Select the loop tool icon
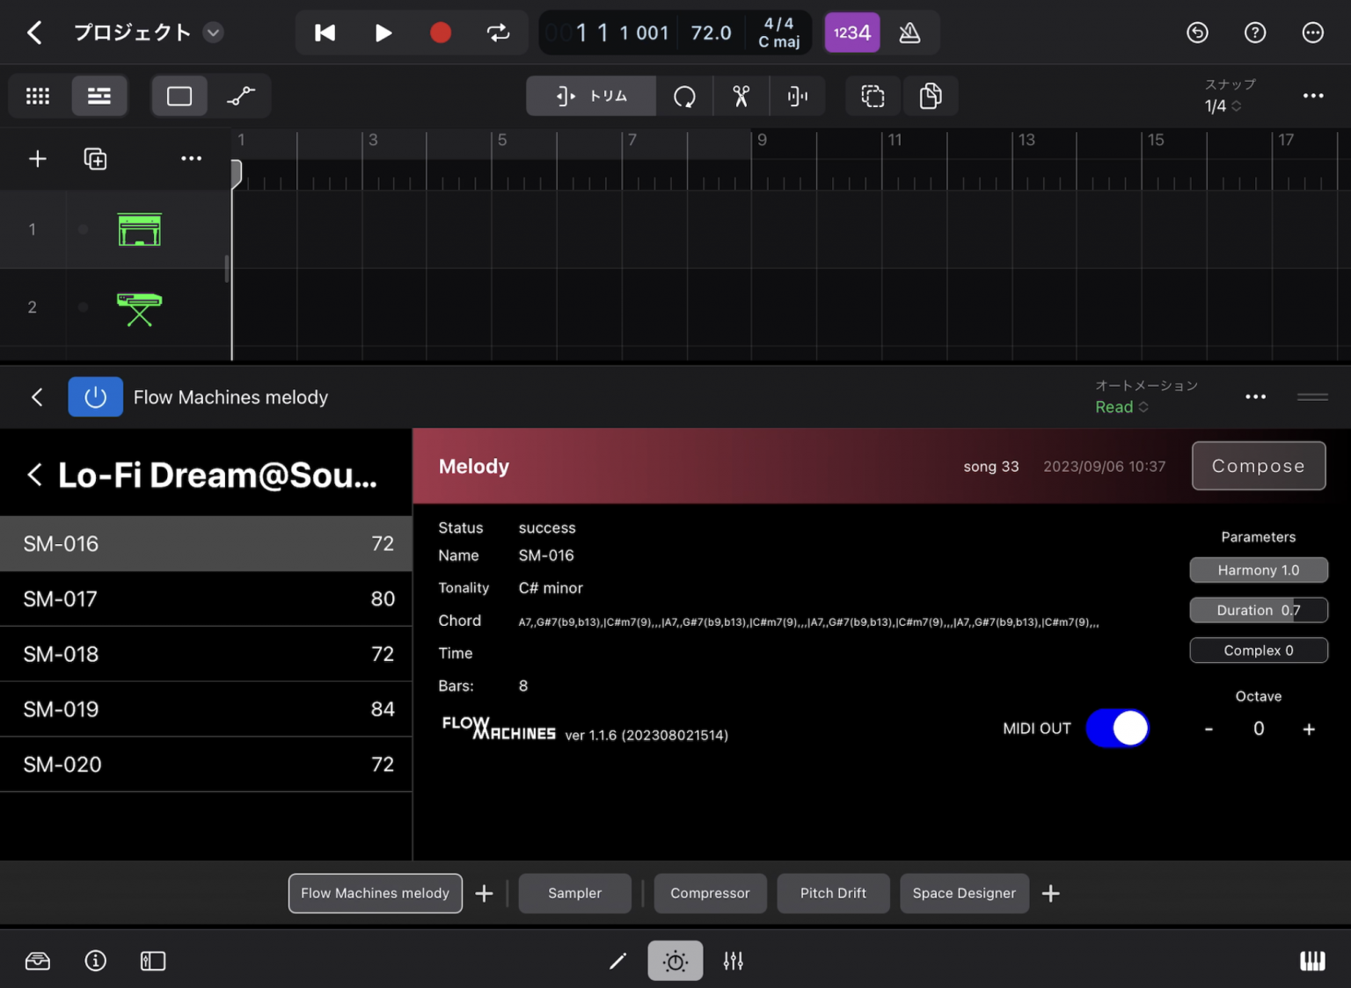 [684, 96]
